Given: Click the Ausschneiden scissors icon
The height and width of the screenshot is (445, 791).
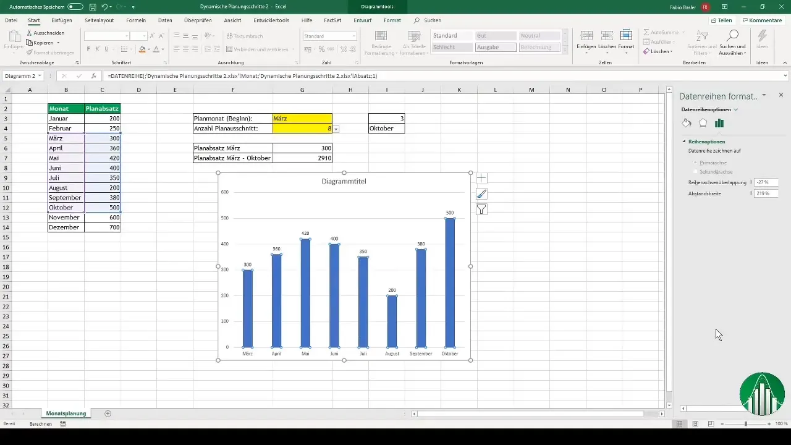Looking at the screenshot, I should click(30, 33).
